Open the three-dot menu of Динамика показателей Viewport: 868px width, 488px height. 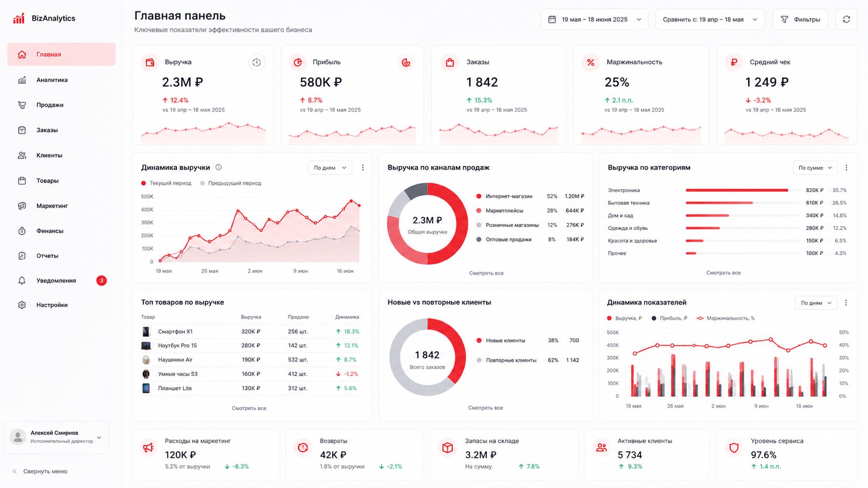click(x=846, y=303)
